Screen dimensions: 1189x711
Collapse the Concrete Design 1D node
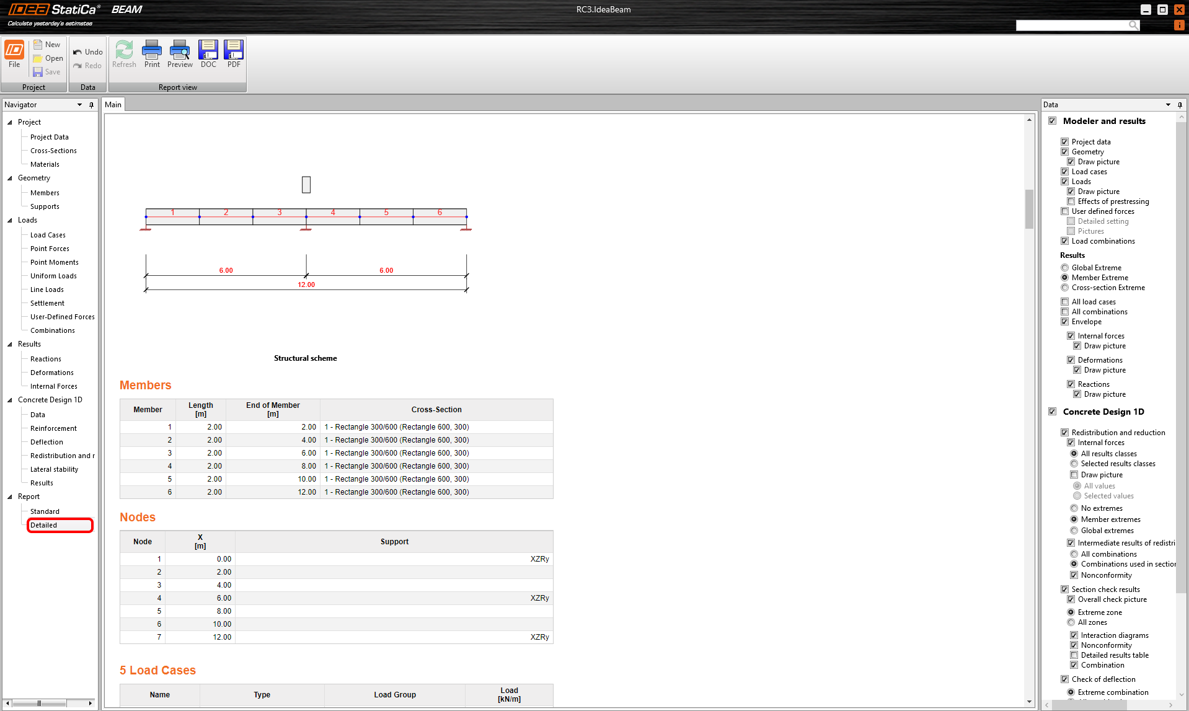coord(10,400)
